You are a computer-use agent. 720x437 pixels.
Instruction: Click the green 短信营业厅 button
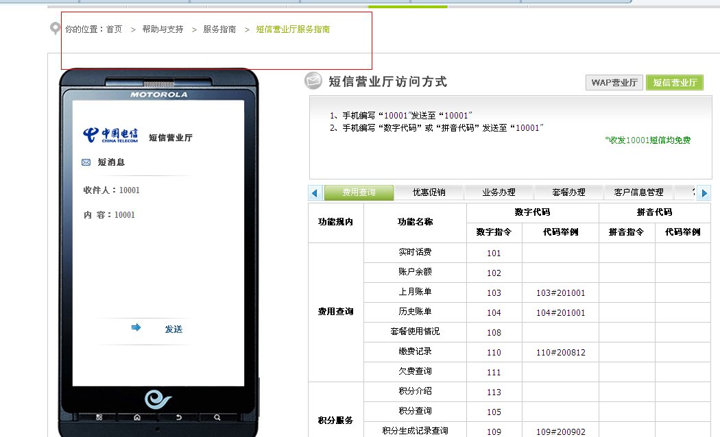point(674,83)
